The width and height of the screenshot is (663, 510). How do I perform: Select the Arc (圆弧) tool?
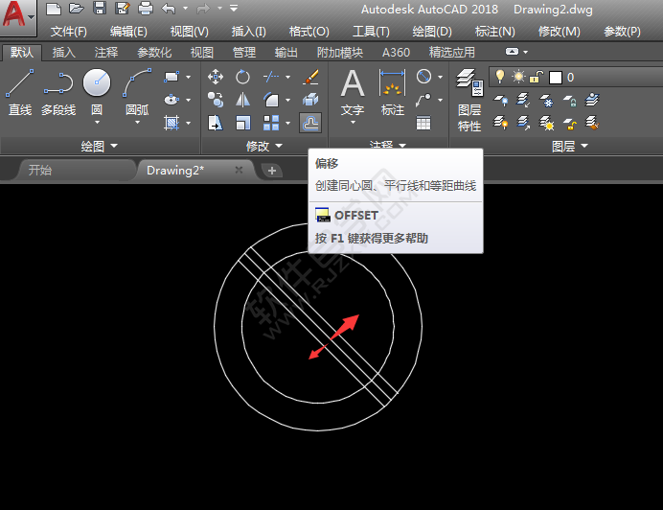coord(137,91)
